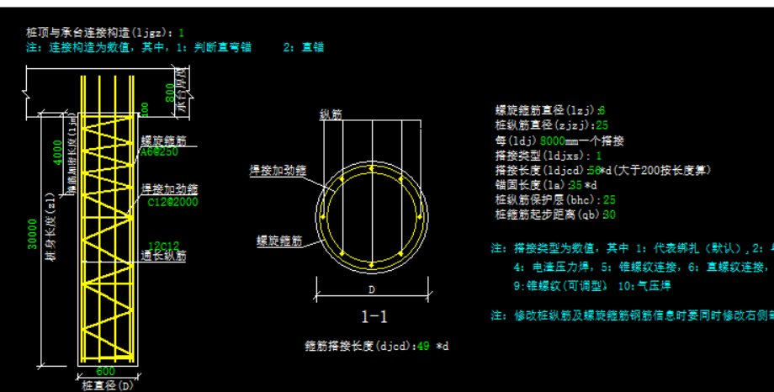Click the 桩箍筋起步距离(qb) label

pyautogui.click(x=549, y=215)
